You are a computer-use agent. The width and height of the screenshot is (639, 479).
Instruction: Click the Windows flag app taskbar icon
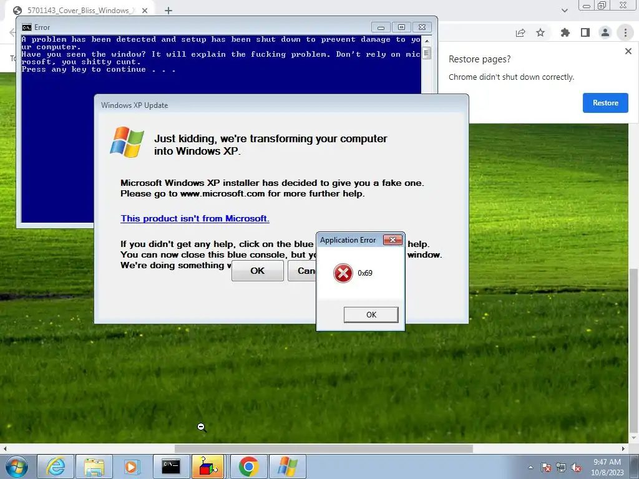(x=287, y=467)
